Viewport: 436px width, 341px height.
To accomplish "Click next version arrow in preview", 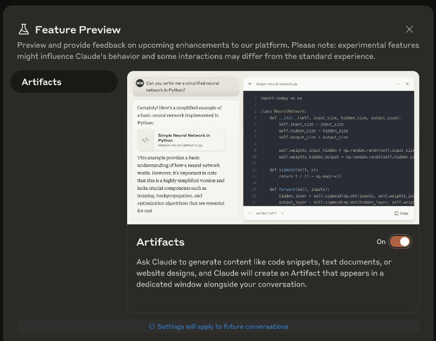I will coord(282,213).
